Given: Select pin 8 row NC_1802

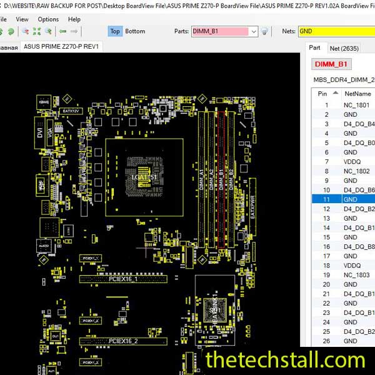Looking at the screenshot, I should pos(343,171).
